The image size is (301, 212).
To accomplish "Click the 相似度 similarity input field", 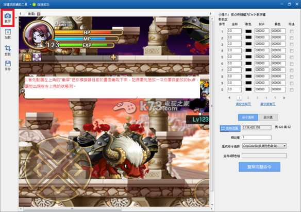I will click(257, 138).
